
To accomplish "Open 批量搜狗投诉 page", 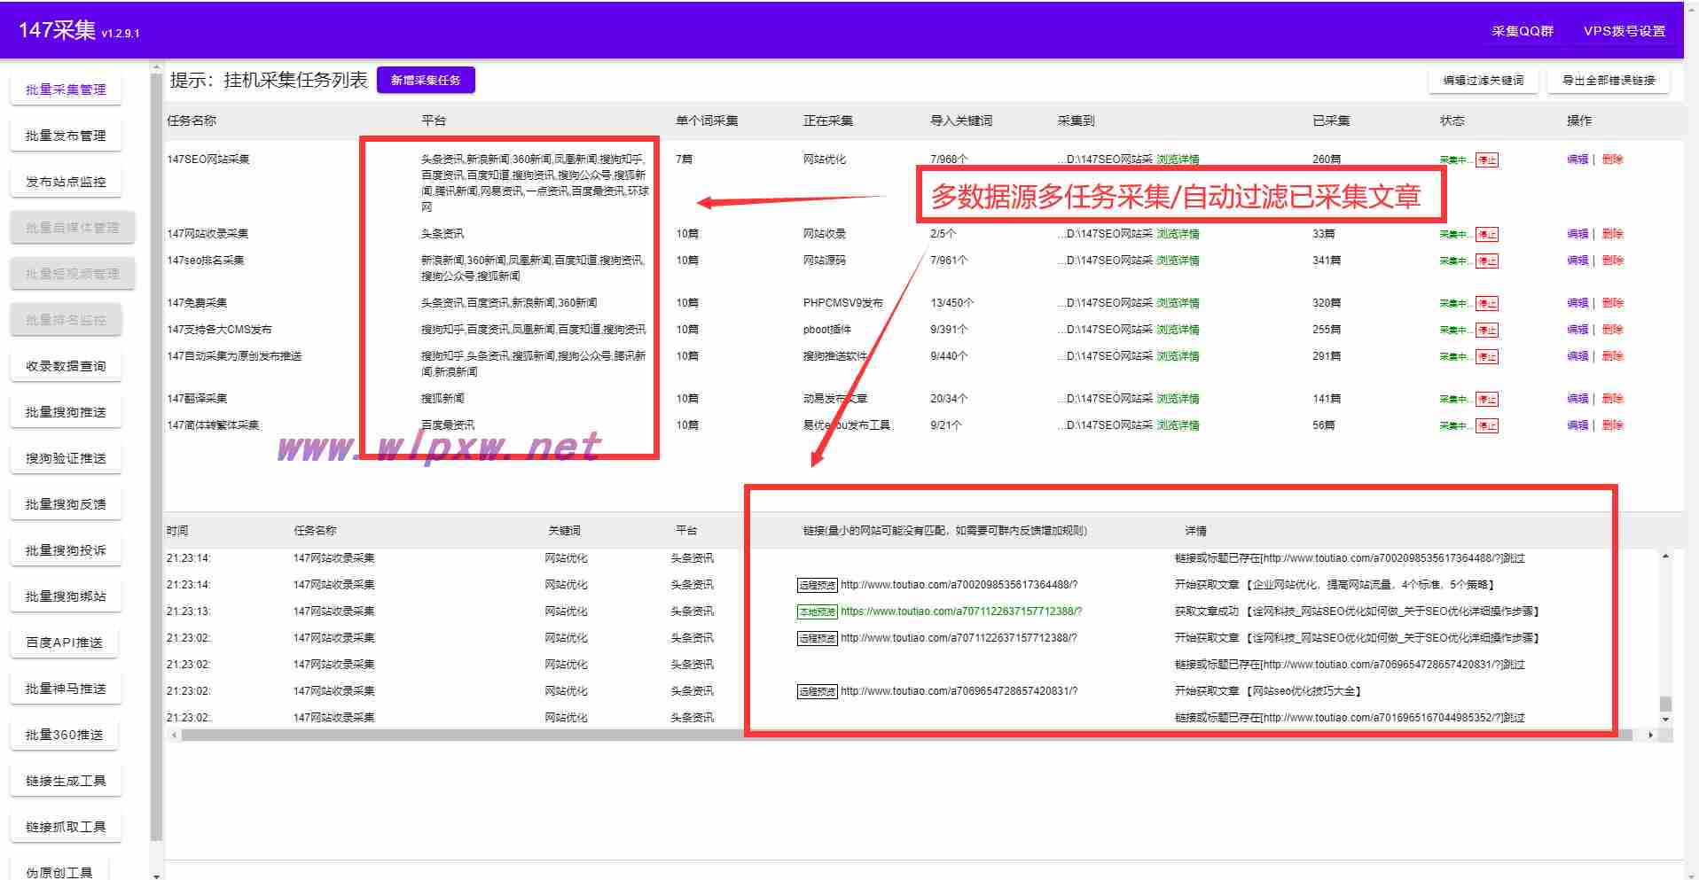I will tap(66, 550).
